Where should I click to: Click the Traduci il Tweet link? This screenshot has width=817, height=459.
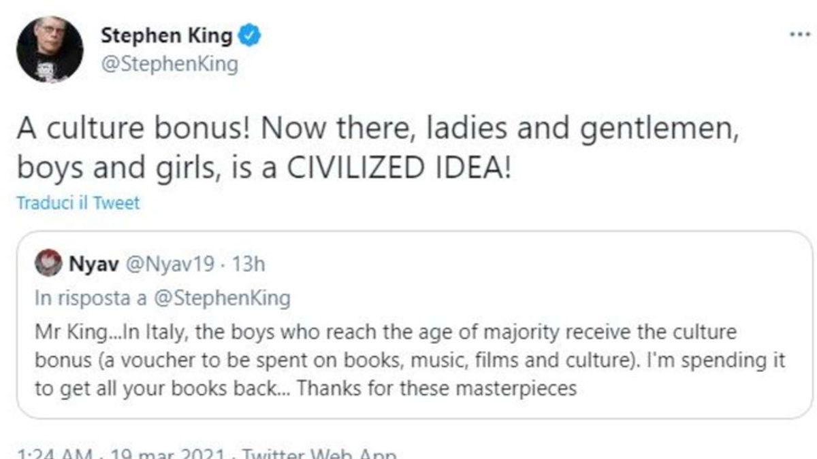coord(78,203)
